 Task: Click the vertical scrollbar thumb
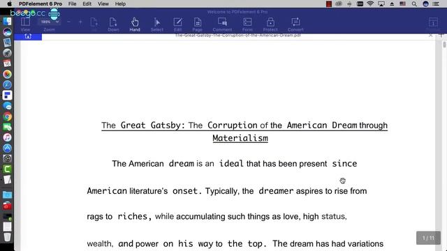[444, 45]
